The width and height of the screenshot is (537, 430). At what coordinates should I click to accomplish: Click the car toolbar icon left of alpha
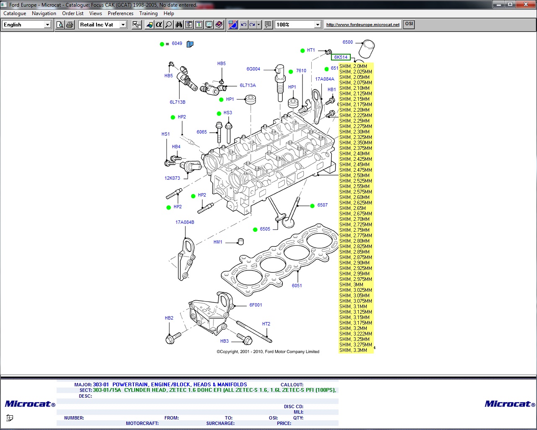pos(149,25)
